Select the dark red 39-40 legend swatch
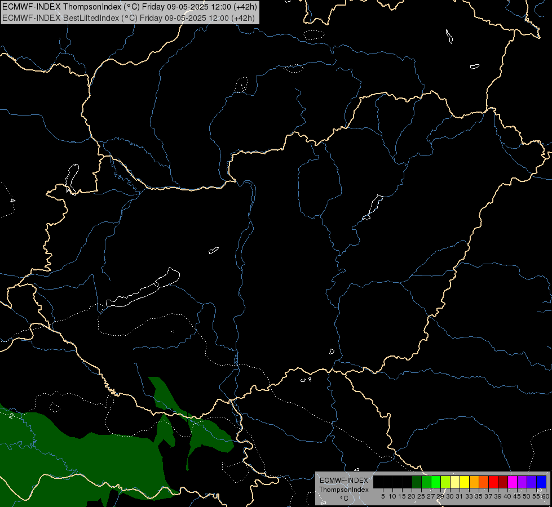This screenshot has height=507, width=552. pos(503,482)
